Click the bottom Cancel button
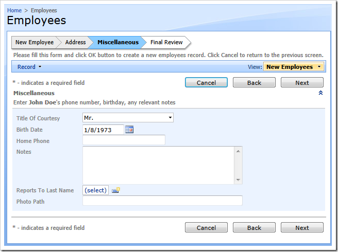 pyautogui.click(x=206, y=227)
